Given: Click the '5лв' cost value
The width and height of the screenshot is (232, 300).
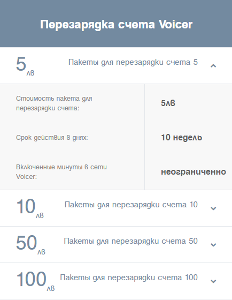Looking at the screenshot, I should click(168, 103).
